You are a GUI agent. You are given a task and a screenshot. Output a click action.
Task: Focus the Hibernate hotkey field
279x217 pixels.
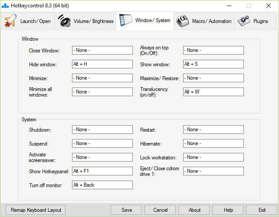tap(213, 143)
